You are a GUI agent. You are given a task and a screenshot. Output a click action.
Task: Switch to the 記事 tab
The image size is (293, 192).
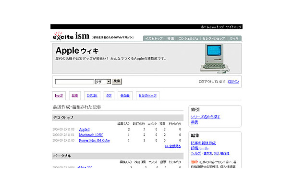(x=75, y=96)
